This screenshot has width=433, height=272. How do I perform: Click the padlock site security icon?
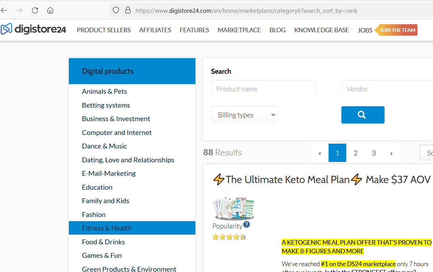[x=128, y=10]
